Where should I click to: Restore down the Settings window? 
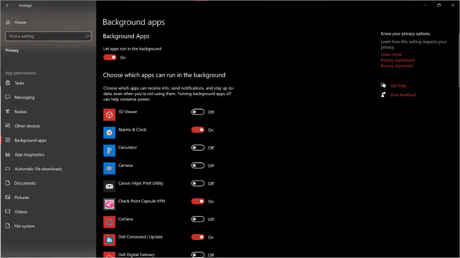click(x=439, y=5)
